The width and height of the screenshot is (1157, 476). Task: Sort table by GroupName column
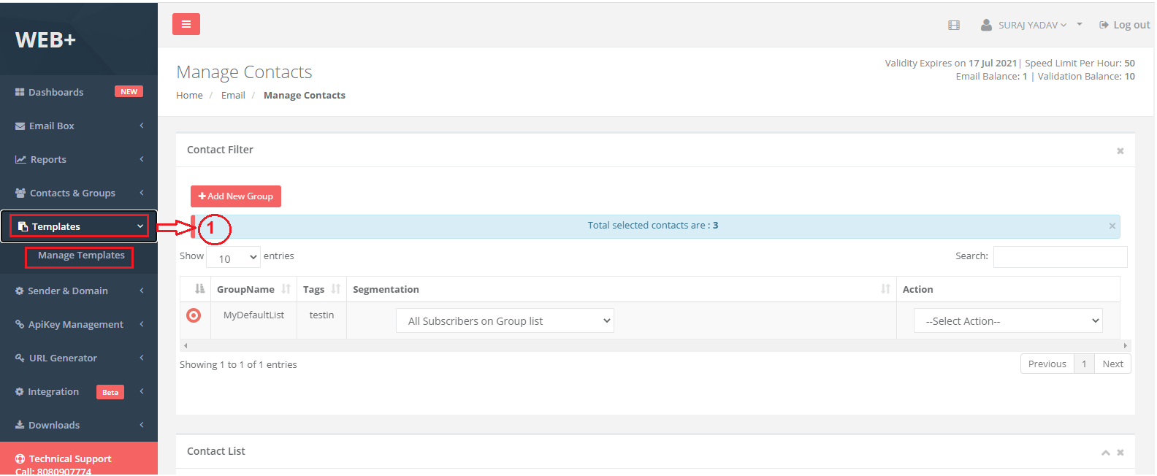tap(285, 289)
